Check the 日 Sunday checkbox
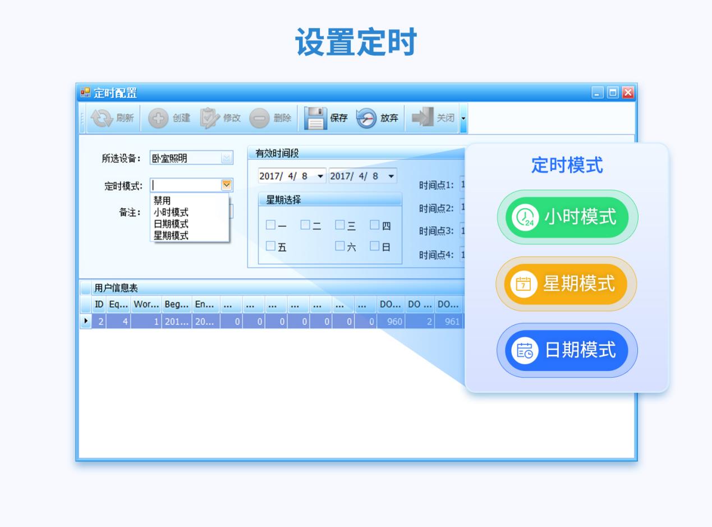This screenshot has width=712, height=527. click(x=375, y=246)
